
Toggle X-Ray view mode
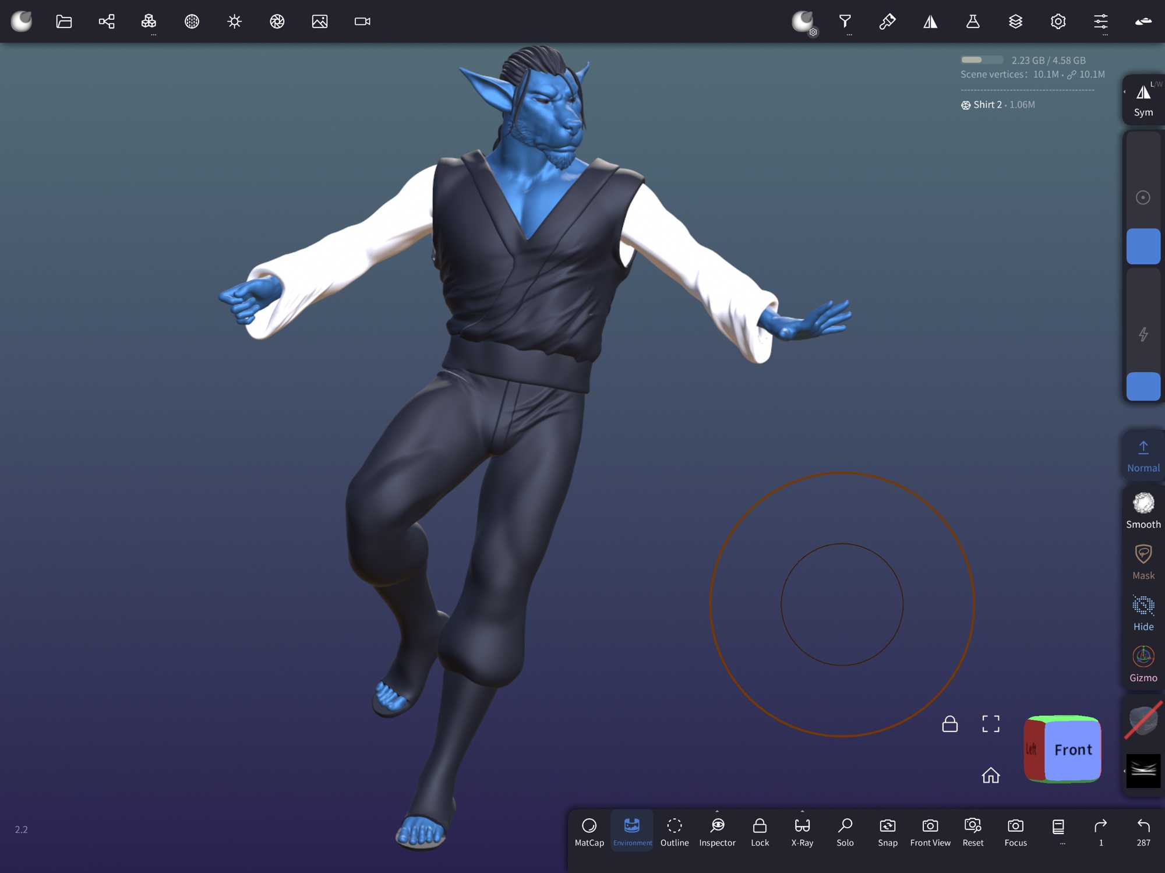tap(802, 831)
